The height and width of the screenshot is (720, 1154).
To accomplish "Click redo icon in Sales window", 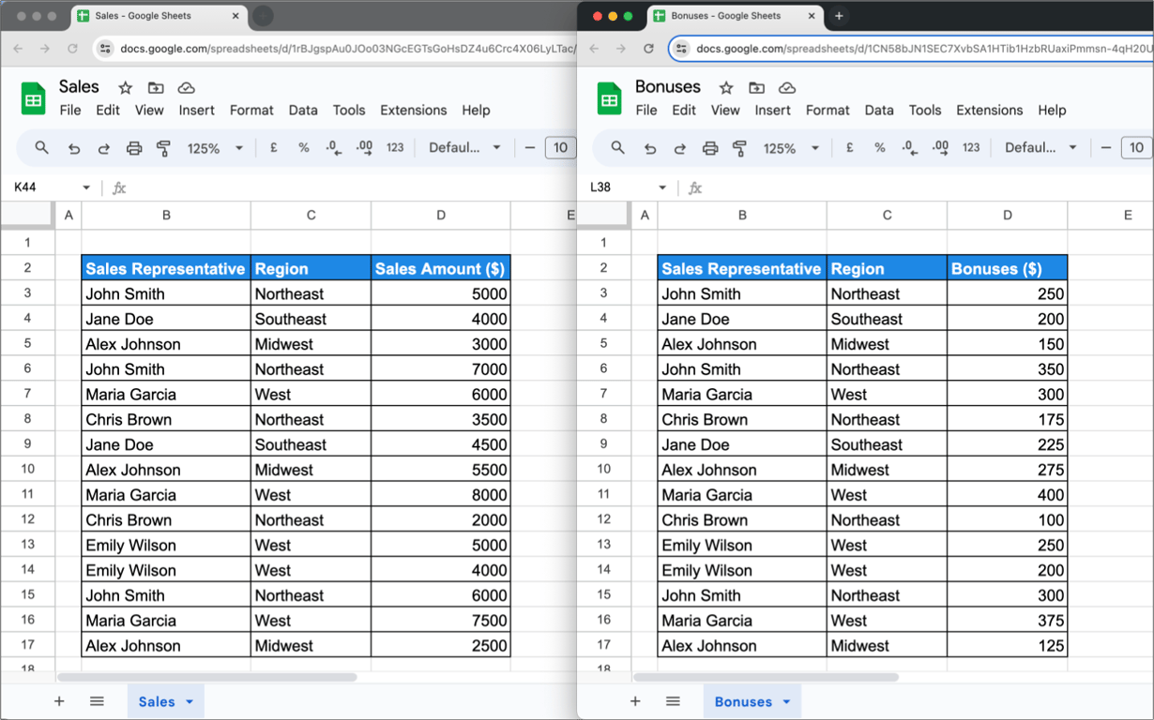I will pos(104,148).
